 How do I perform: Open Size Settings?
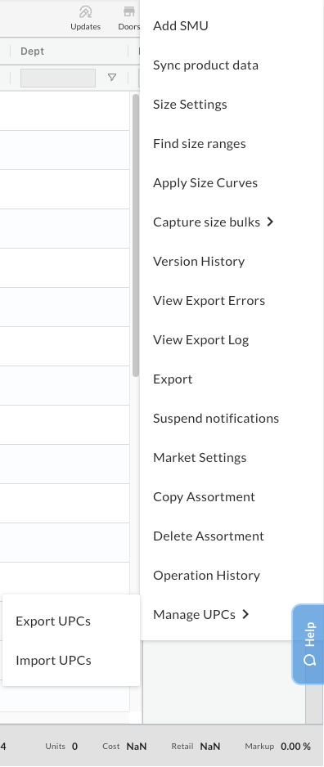pyautogui.click(x=190, y=104)
